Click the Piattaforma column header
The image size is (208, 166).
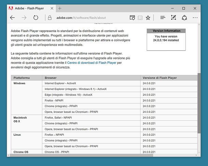point(27,78)
